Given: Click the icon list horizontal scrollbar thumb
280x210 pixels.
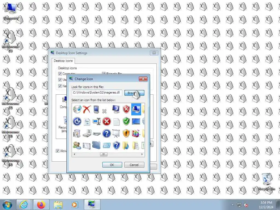Looking at the screenshot, I should click(x=104, y=154).
